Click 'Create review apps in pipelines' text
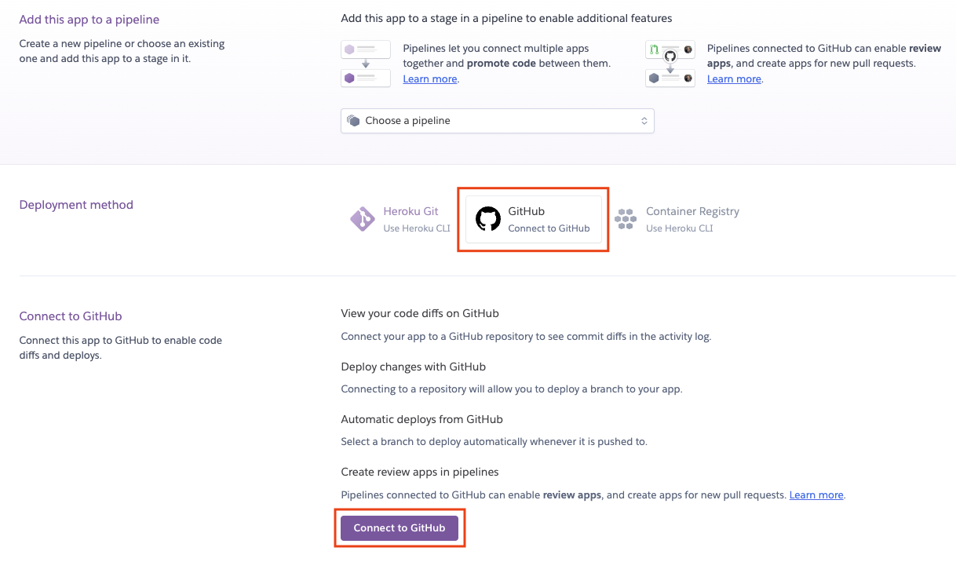The height and width of the screenshot is (562, 956). tap(420, 472)
